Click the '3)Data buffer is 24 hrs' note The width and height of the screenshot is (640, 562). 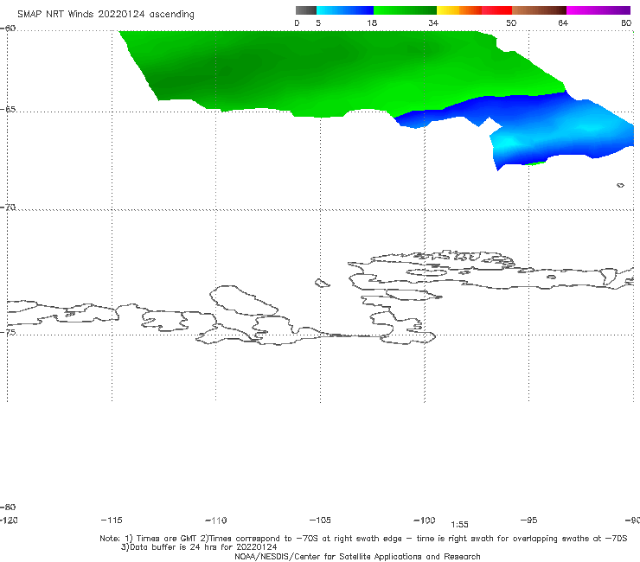tap(199, 547)
